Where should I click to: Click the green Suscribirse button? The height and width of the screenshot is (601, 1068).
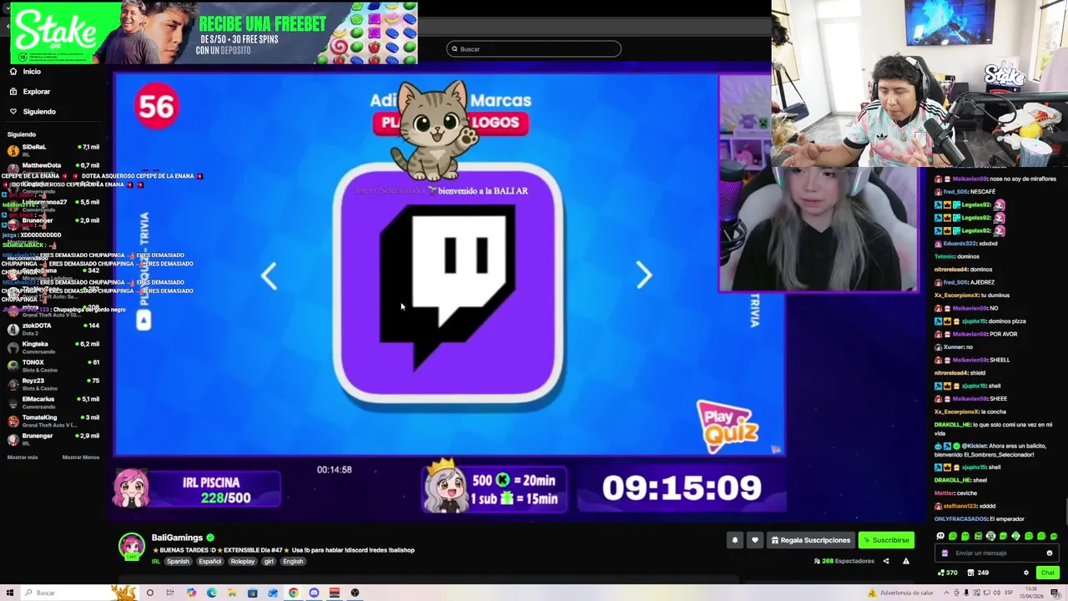coord(886,540)
